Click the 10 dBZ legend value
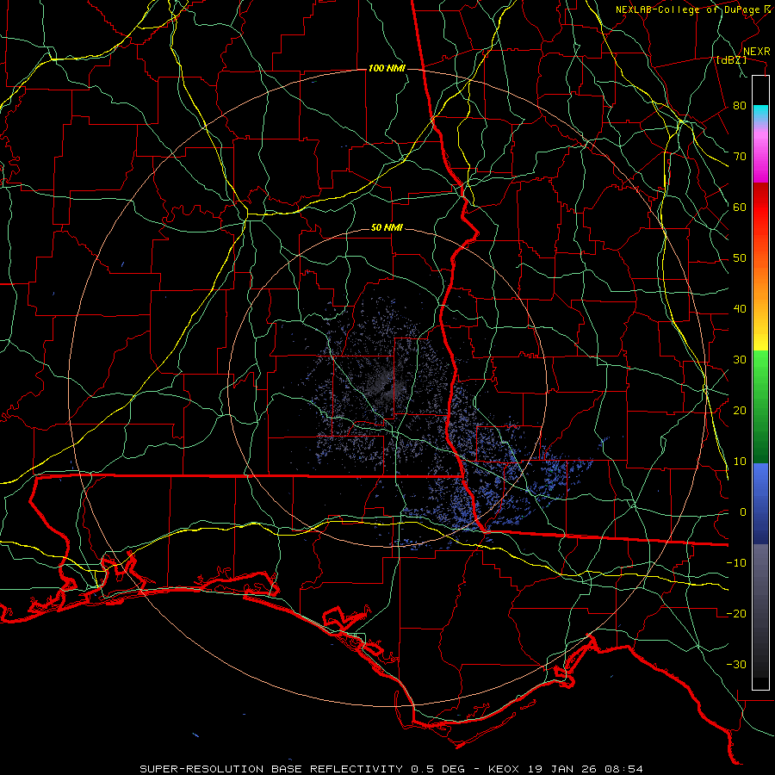Screen dimensions: 775x775 pos(740,462)
